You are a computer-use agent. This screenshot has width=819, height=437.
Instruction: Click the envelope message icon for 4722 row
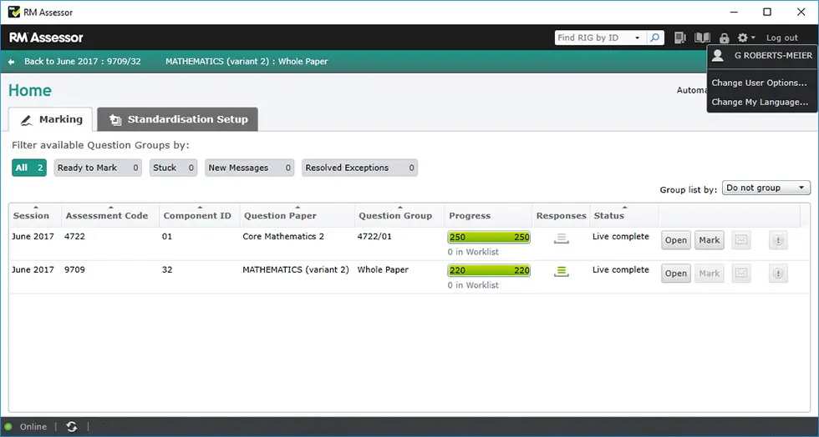[x=740, y=240]
